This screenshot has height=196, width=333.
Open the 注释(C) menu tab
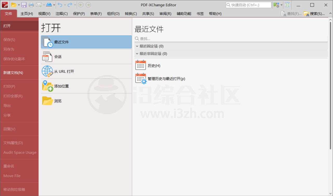tap(62, 14)
